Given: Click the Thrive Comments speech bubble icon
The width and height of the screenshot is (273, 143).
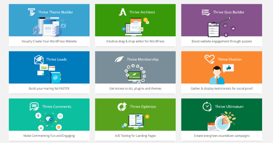Looking at the screenshot, I should [x=34, y=106].
